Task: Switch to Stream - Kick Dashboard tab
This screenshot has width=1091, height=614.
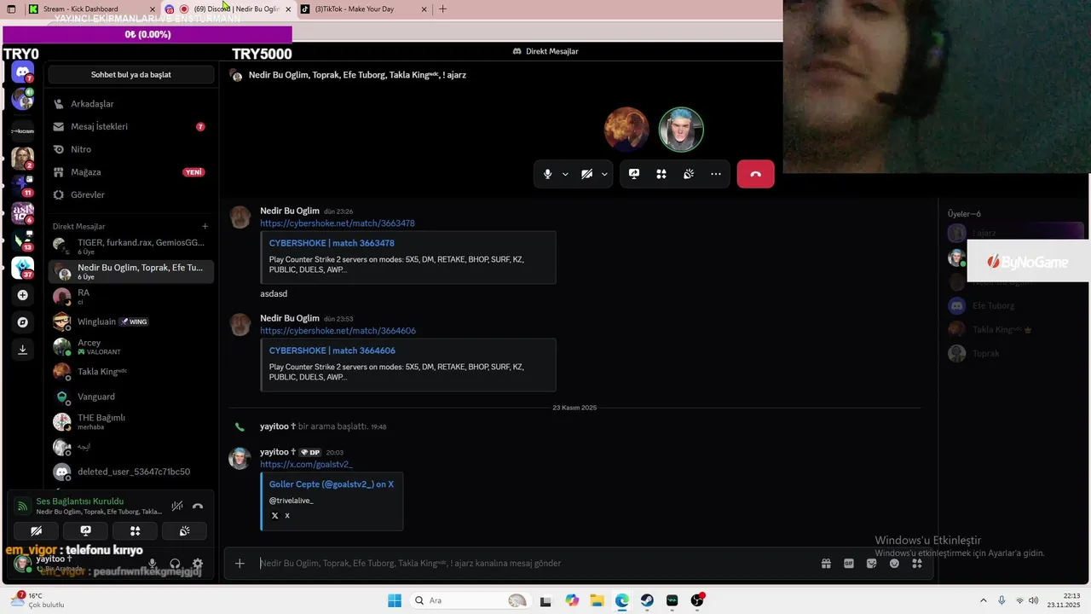Action: click(92, 9)
